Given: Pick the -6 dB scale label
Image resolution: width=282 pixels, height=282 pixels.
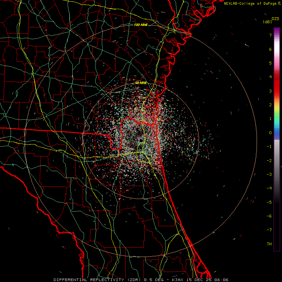Looking at the screenshot, I should click(x=269, y=216).
